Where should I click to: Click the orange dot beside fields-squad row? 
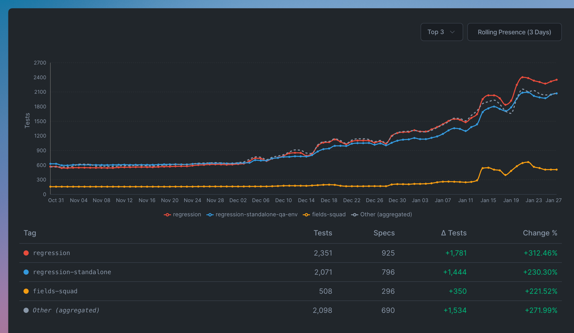coord(26,291)
